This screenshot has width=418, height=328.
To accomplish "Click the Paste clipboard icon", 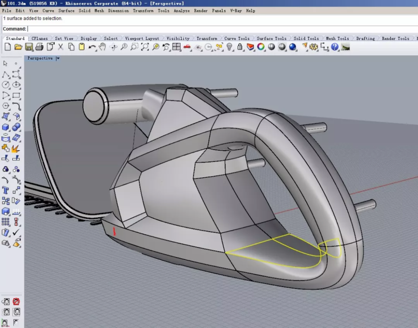I will (81, 47).
